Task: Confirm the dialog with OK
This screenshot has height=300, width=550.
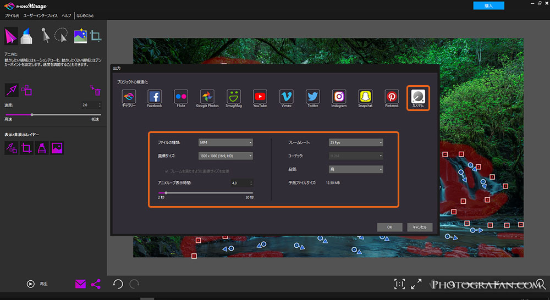Action: coord(389,227)
